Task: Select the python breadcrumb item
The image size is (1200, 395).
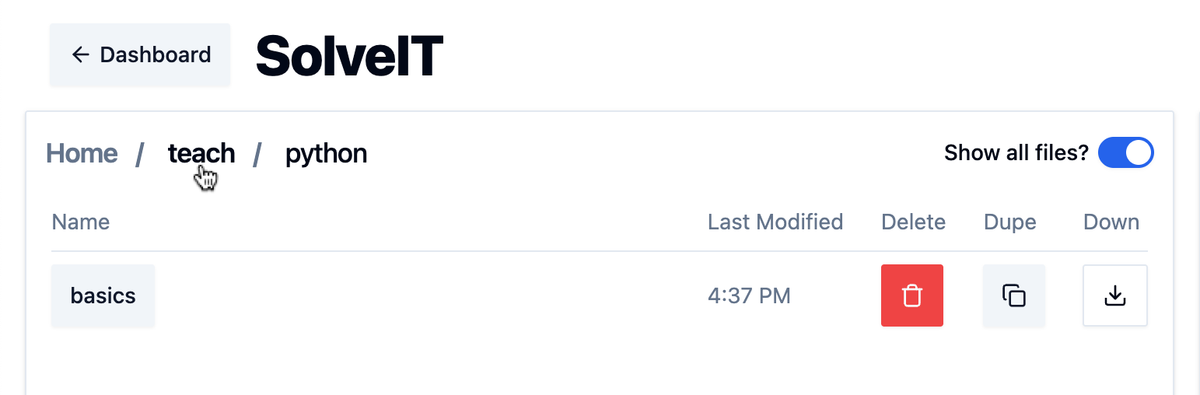Action: (326, 153)
